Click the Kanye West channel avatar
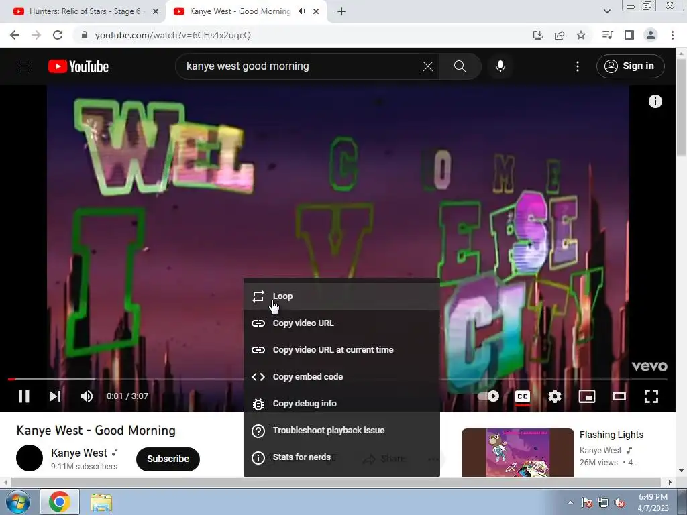 (x=30, y=458)
